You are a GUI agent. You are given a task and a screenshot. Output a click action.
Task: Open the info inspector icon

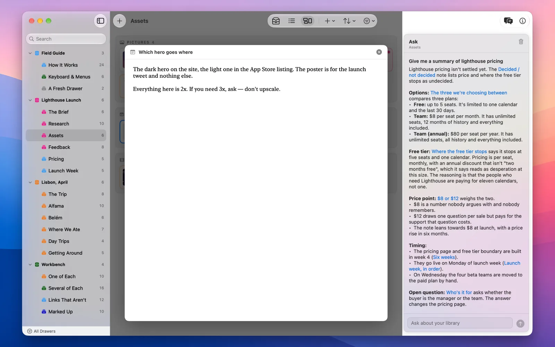[522, 21]
